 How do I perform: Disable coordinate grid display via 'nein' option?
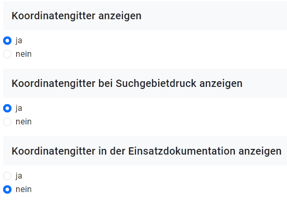(x=7, y=54)
